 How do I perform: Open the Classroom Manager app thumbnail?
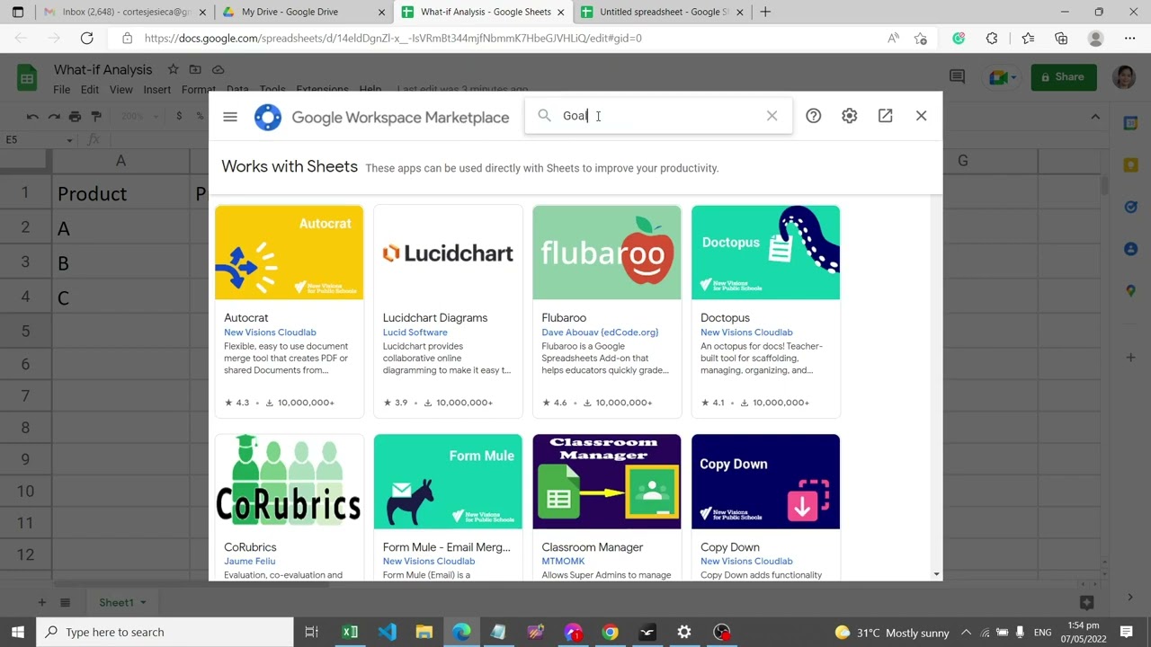click(607, 482)
